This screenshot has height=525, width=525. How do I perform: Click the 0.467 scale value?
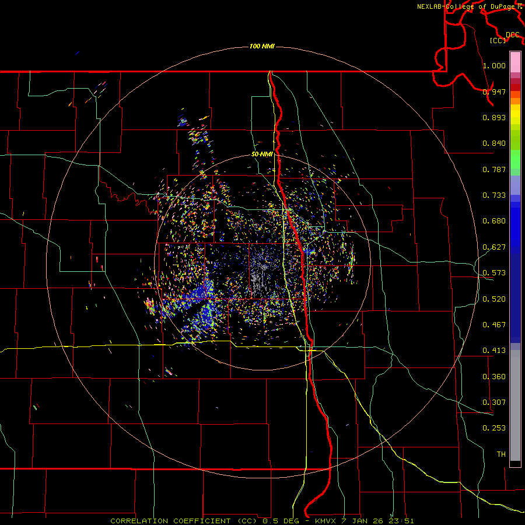494,325
